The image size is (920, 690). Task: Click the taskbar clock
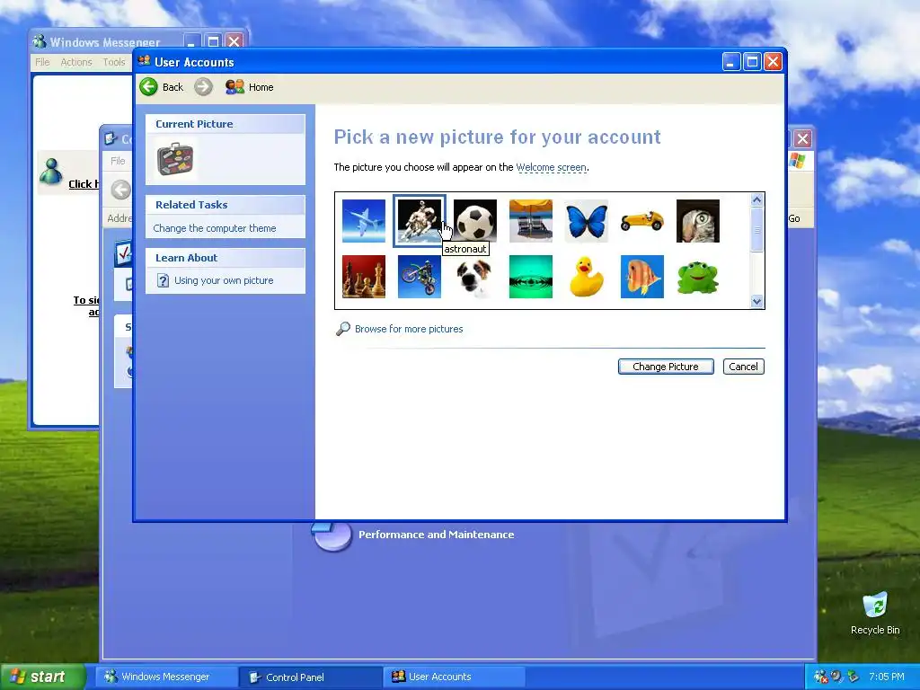886,677
